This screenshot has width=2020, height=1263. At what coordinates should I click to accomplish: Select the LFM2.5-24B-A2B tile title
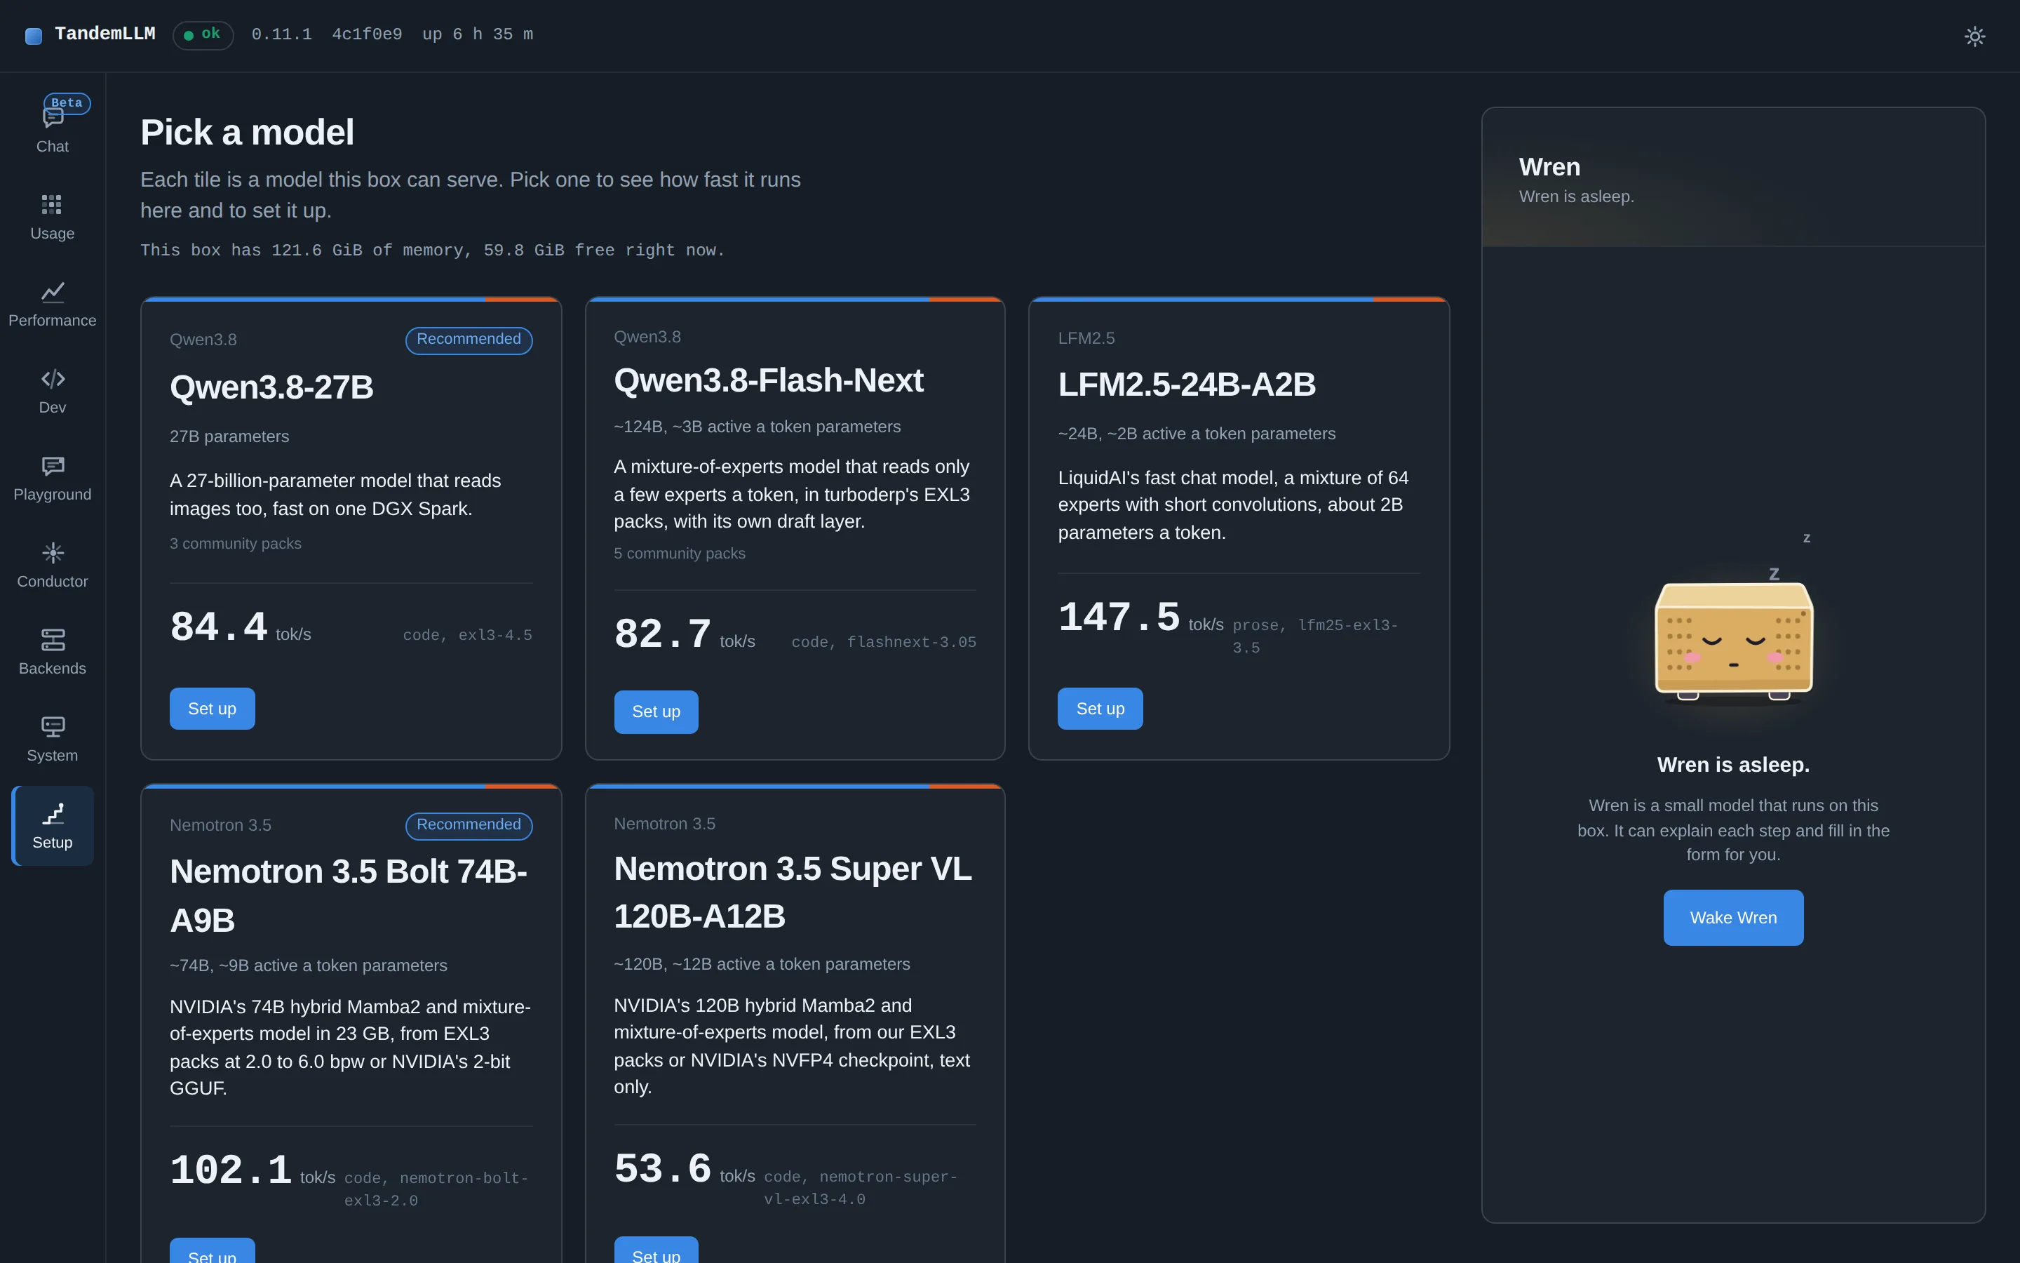click(1186, 385)
